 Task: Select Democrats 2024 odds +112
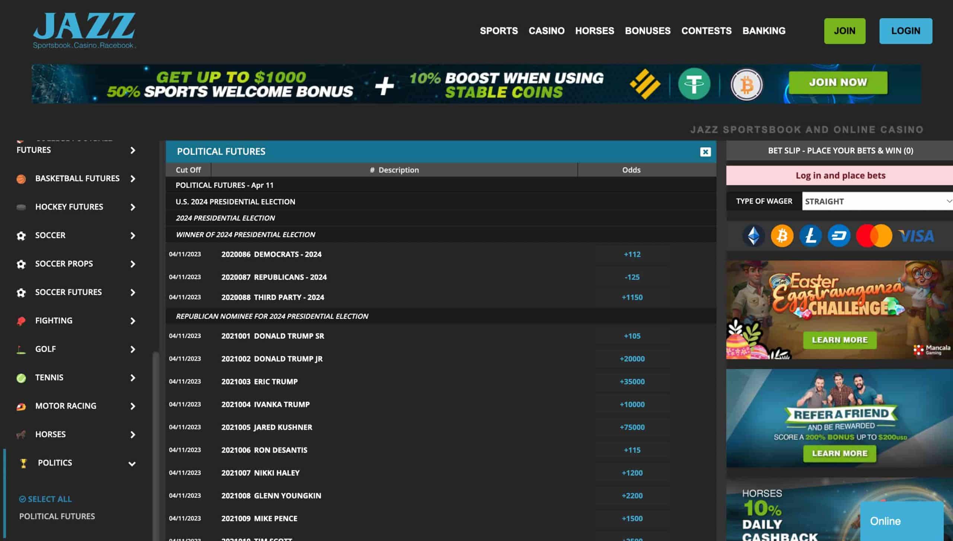(x=632, y=255)
